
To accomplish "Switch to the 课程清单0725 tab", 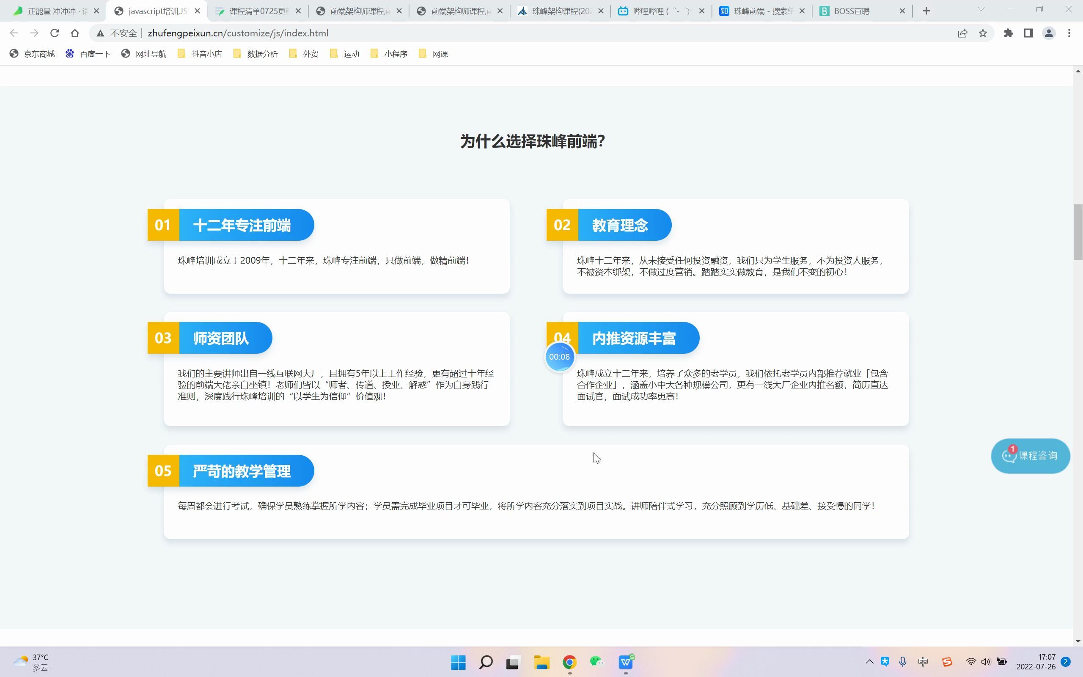I will pyautogui.click(x=258, y=11).
